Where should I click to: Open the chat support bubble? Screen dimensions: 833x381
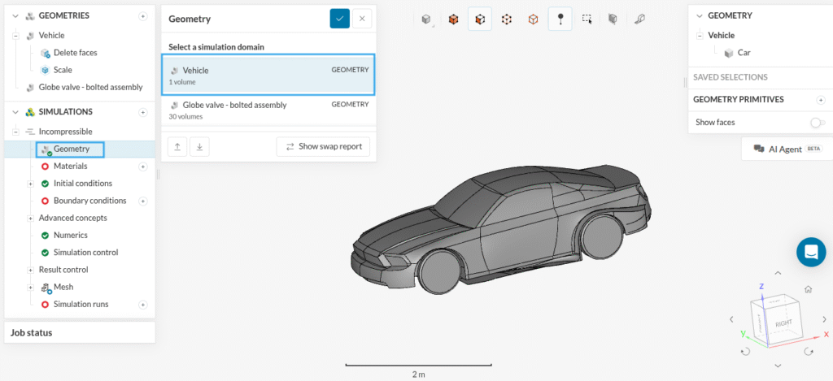point(810,253)
